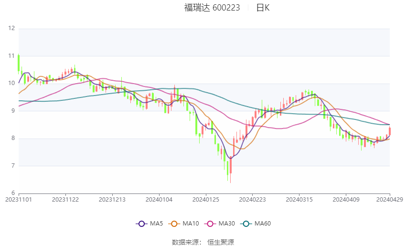Select the 20240223 date label
This screenshot has width=406, height=247.
[x=252, y=199]
